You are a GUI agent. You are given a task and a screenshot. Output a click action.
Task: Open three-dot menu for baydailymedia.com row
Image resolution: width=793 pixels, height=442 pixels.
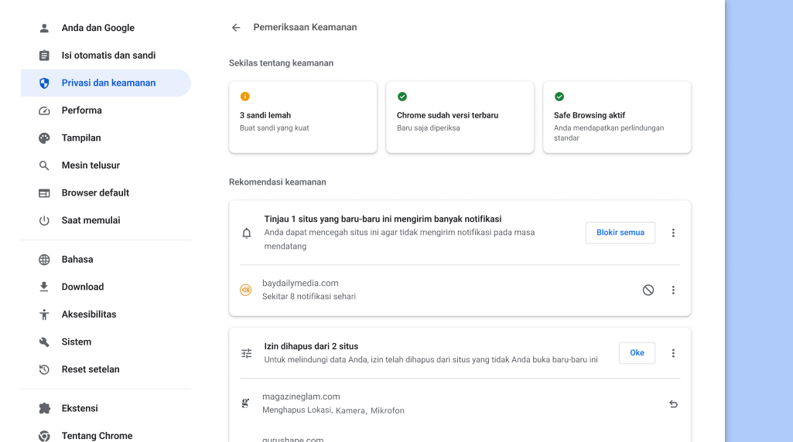click(x=673, y=290)
